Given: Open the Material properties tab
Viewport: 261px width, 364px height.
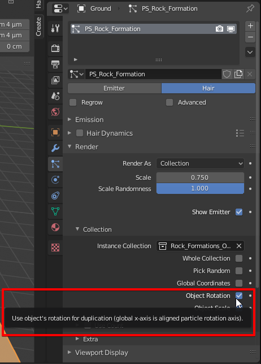Looking at the screenshot, I should pyautogui.click(x=55, y=227).
